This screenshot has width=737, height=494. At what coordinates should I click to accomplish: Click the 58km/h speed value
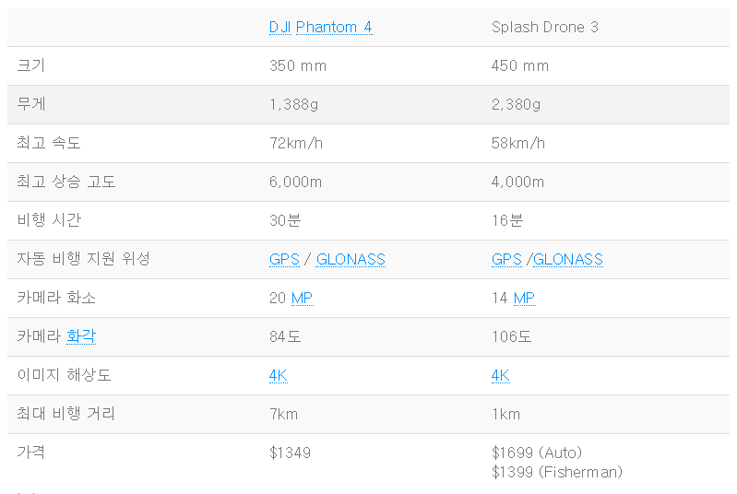pyautogui.click(x=518, y=143)
